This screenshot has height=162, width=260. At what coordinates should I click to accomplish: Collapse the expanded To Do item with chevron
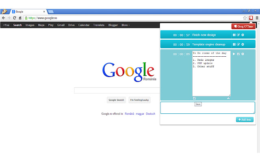(228, 98)
